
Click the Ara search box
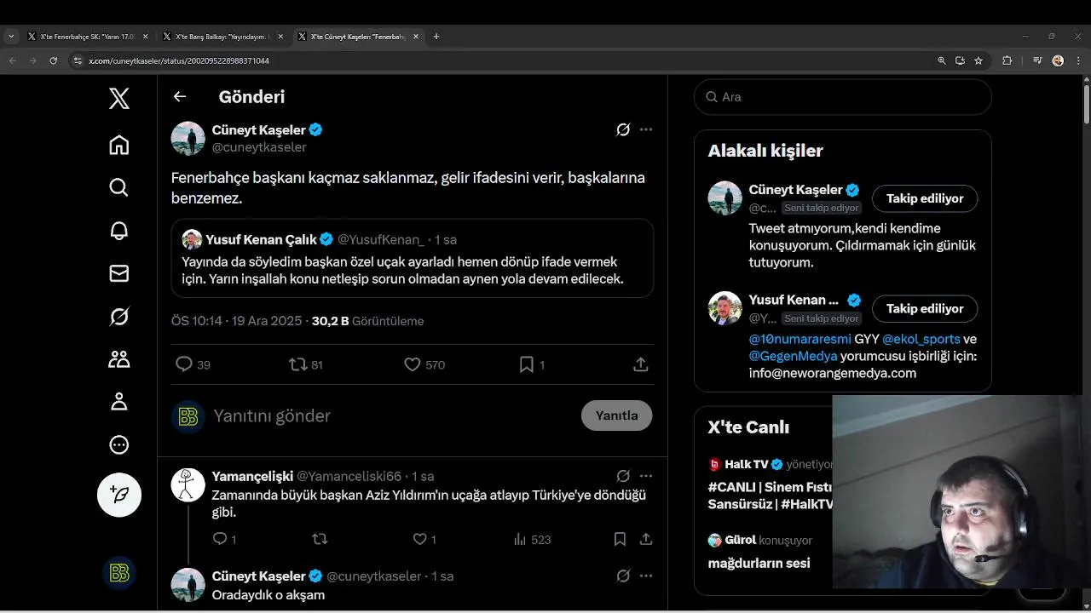(x=842, y=97)
